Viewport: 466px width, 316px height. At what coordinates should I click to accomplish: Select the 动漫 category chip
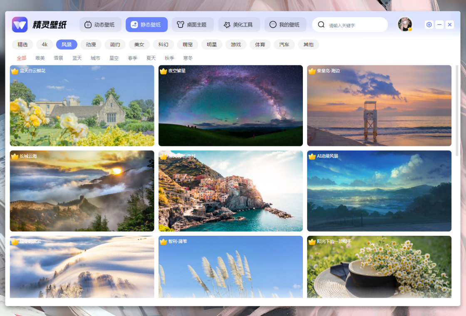91,44
